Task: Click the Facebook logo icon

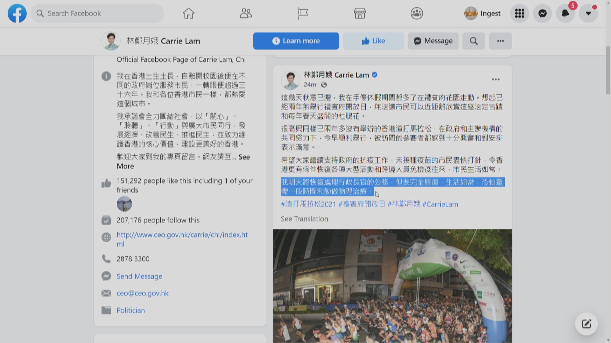Action: point(17,13)
